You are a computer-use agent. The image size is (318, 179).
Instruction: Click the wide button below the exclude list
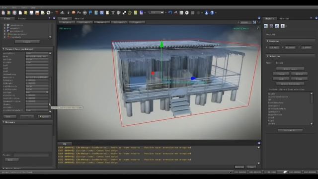pyautogui.click(x=290, y=130)
